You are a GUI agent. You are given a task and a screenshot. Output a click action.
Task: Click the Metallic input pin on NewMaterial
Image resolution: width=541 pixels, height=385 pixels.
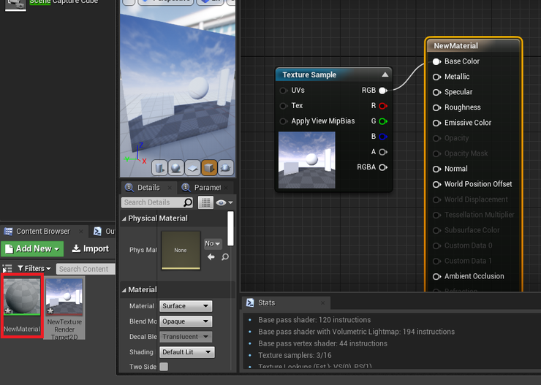437,77
